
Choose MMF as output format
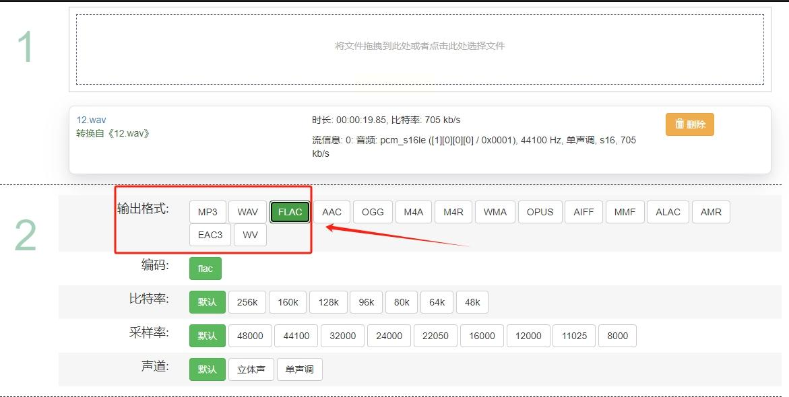click(625, 212)
